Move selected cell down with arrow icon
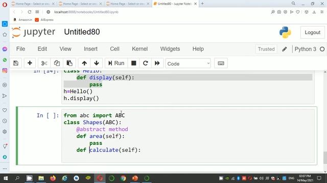This screenshot has height=183, width=327. (97, 63)
